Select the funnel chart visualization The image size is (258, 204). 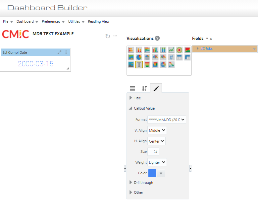pos(147,64)
